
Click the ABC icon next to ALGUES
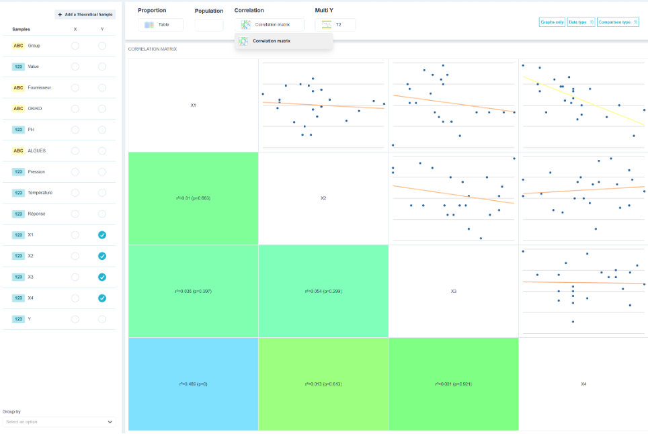coord(18,150)
